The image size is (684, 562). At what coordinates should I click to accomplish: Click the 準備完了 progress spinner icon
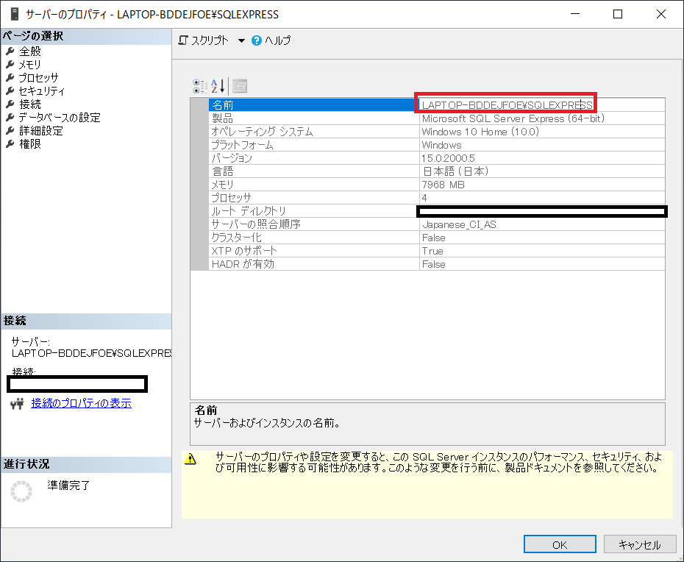click(x=21, y=491)
